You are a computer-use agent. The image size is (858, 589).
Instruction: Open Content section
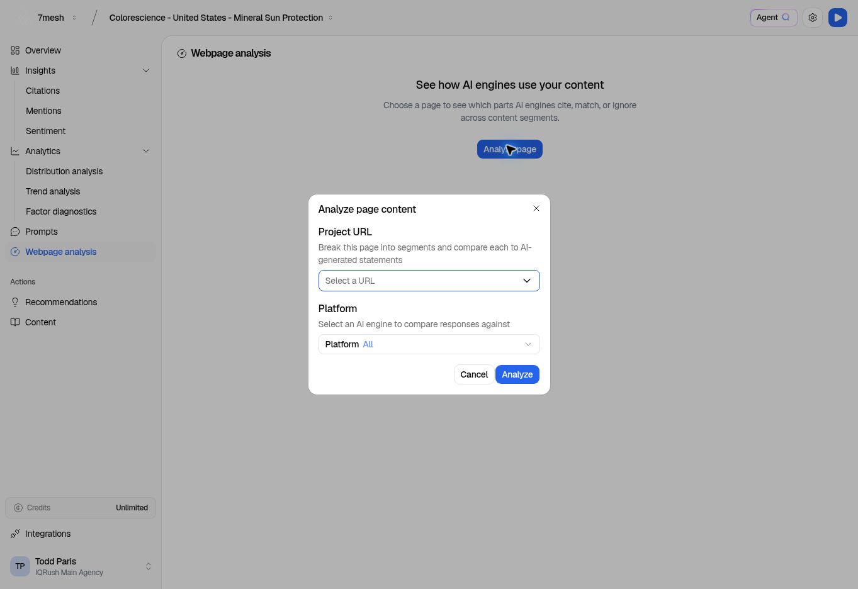[40, 322]
